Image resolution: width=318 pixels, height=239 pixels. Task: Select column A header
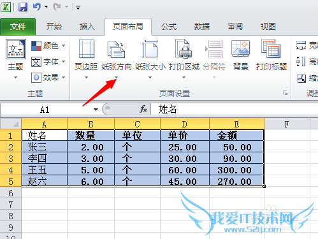pyautogui.click(x=44, y=124)
